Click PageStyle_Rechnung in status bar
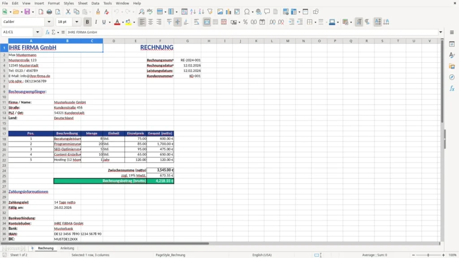 coord(170,255)
